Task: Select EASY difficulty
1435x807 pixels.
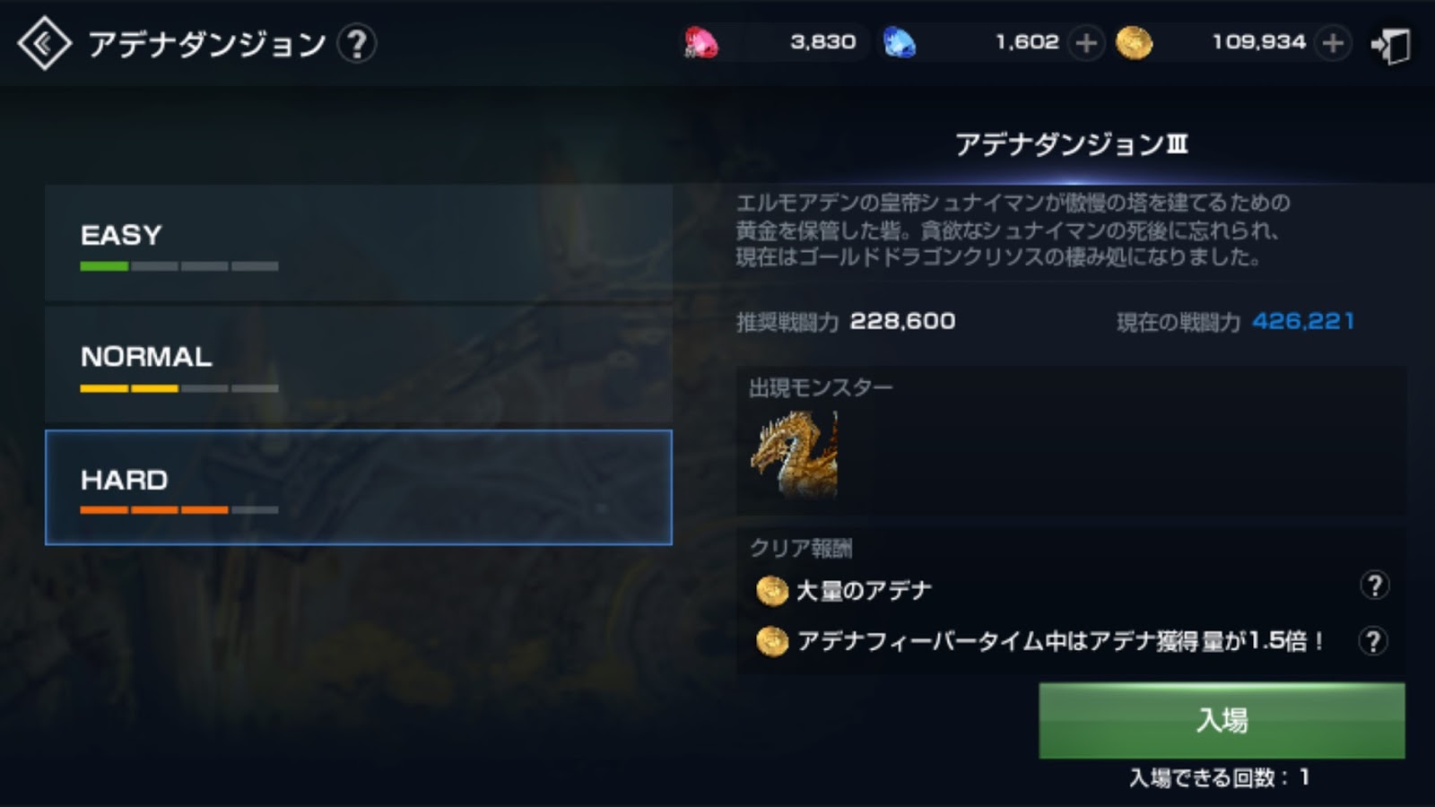Action: [x=359, y=243]
